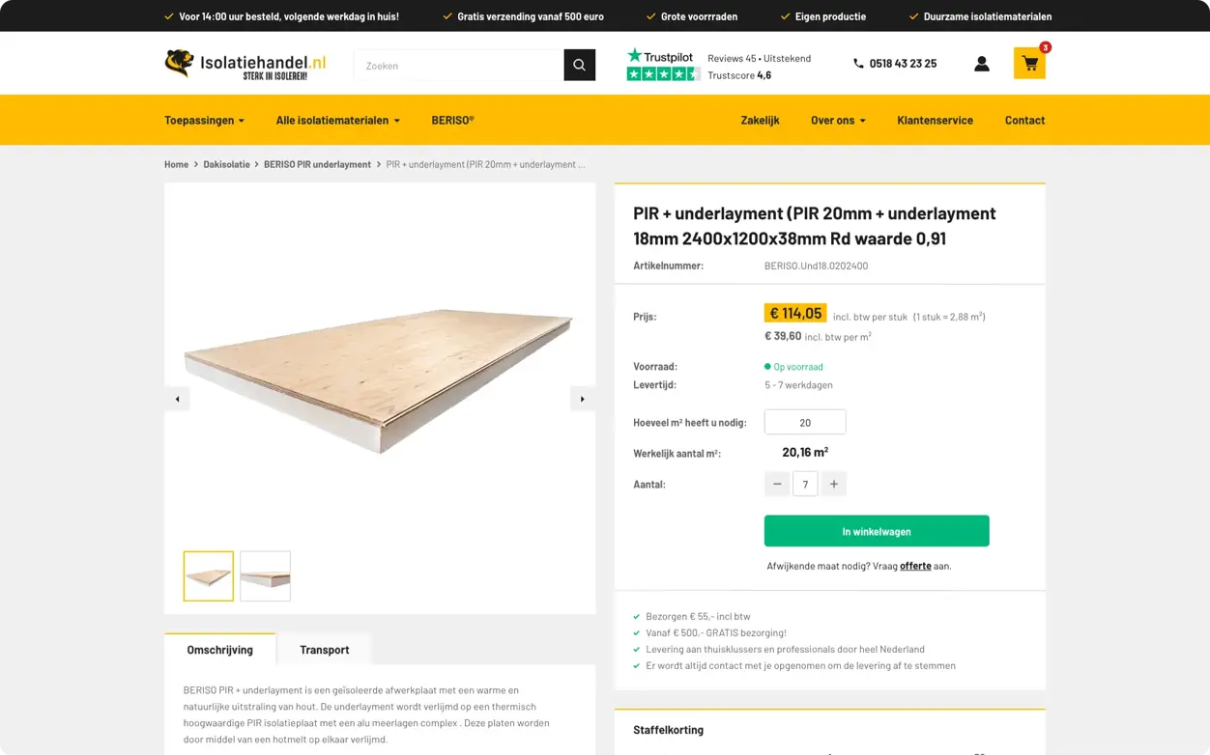Show next product image arrow

(x=582, y=399)
